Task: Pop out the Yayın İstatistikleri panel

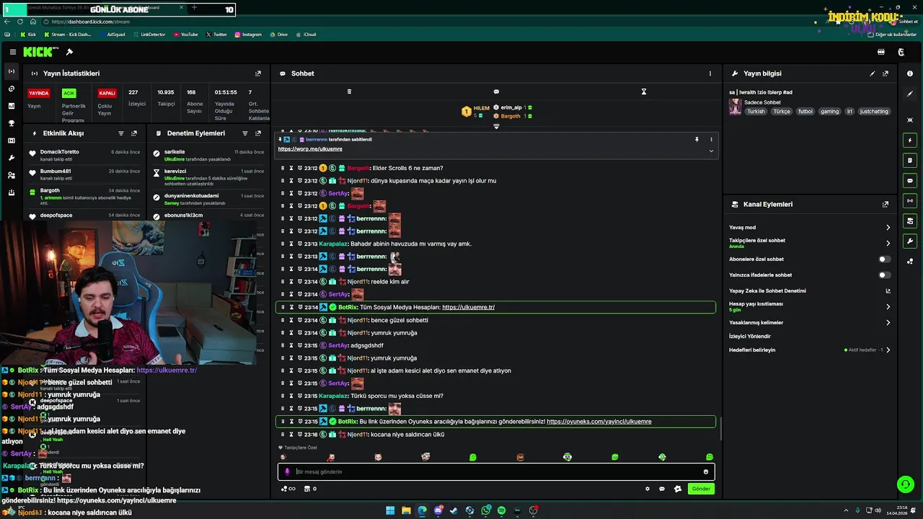Action: point(258,74)
